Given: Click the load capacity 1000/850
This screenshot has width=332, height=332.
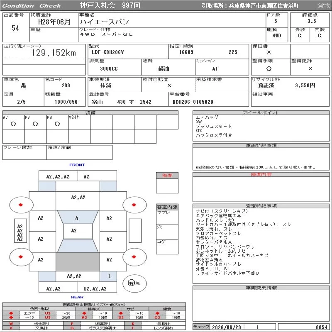Looking at the screenshot, I should tap(66, 102).
